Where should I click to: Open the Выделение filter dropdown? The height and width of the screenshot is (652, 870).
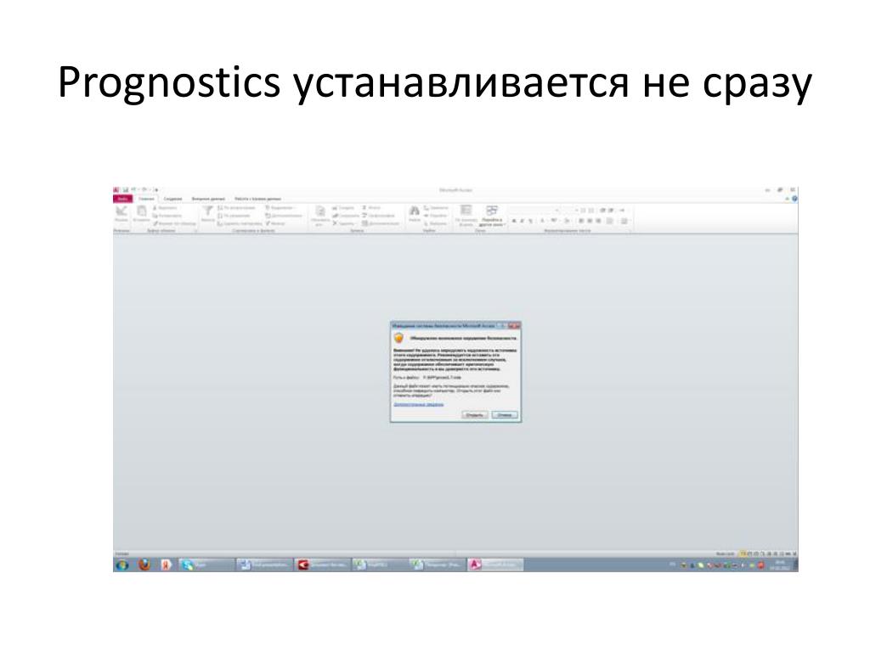click(280, 208)
